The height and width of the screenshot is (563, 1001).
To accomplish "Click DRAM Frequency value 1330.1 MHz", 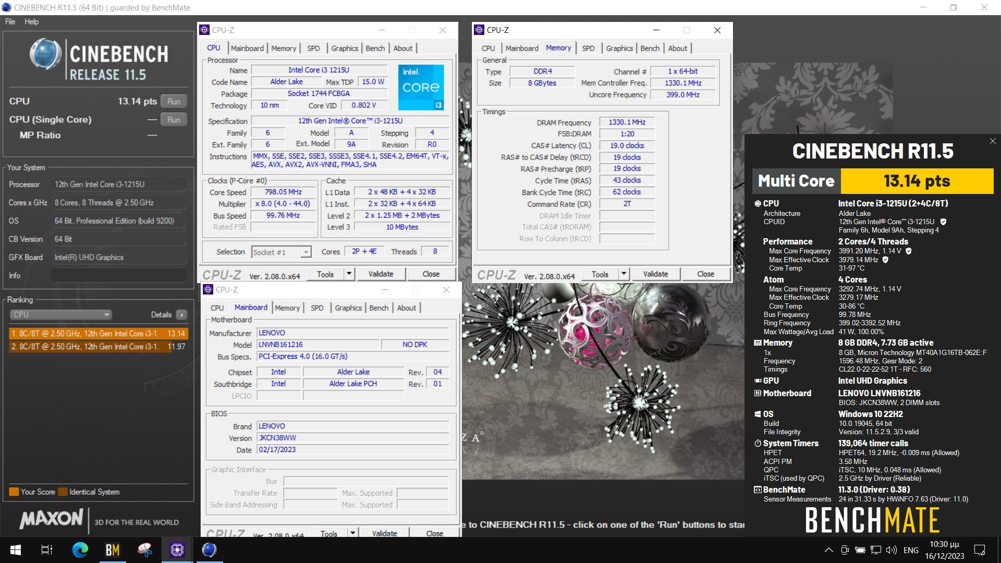I will coord(627,122).
